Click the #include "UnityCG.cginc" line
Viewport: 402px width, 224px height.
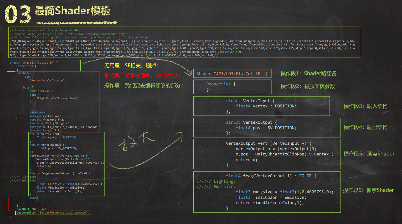[x=49, y=123]
